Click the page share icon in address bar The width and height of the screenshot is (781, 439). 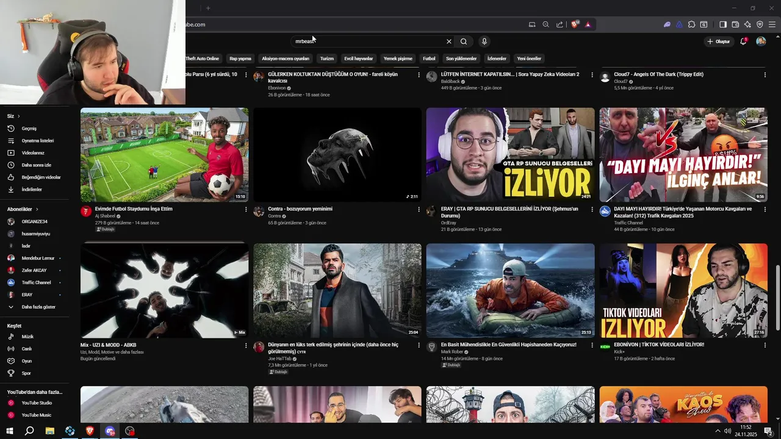tap(560, 24)
